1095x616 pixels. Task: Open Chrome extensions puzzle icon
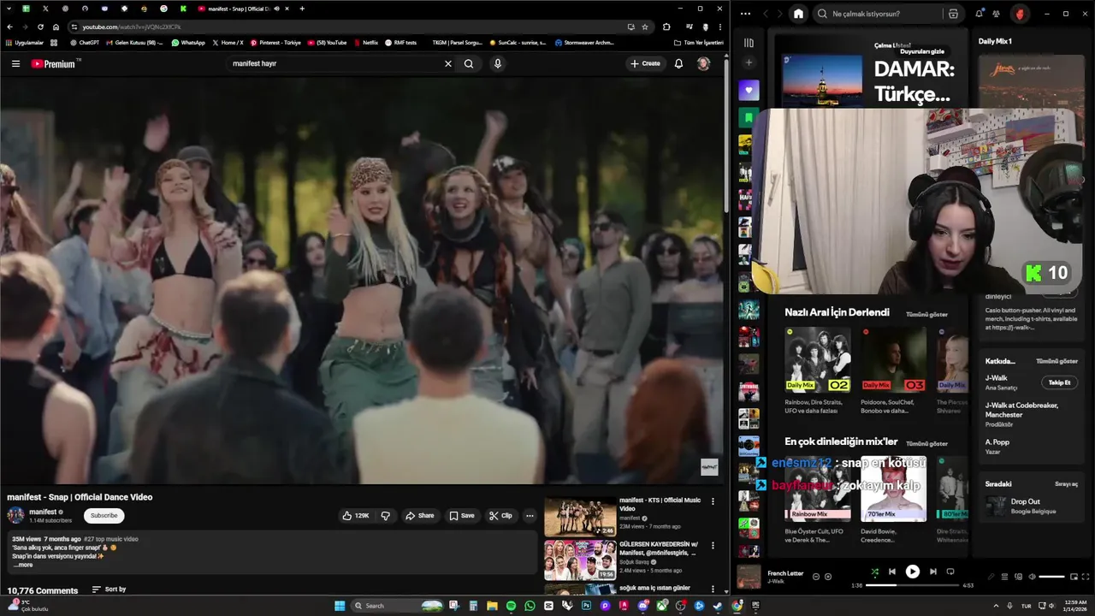(666, 27)
